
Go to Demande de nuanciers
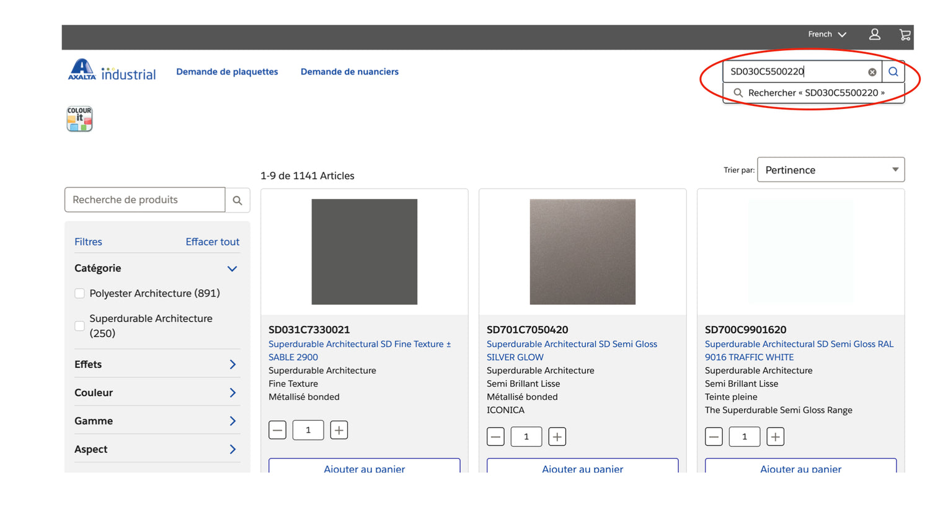[x=349, y=72]
